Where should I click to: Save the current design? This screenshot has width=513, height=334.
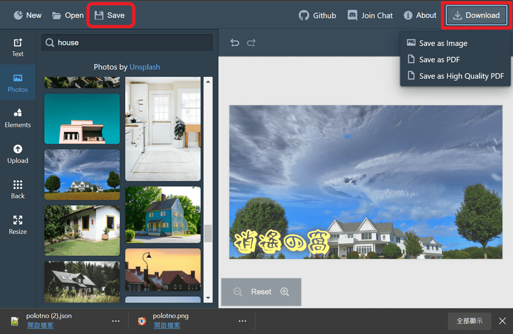click(111, 15)
